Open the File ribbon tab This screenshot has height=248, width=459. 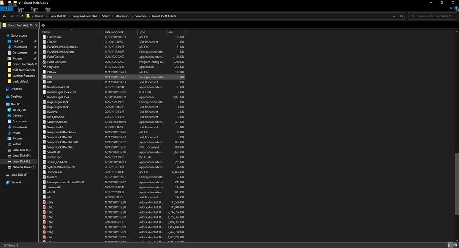(x=6, y=8)
